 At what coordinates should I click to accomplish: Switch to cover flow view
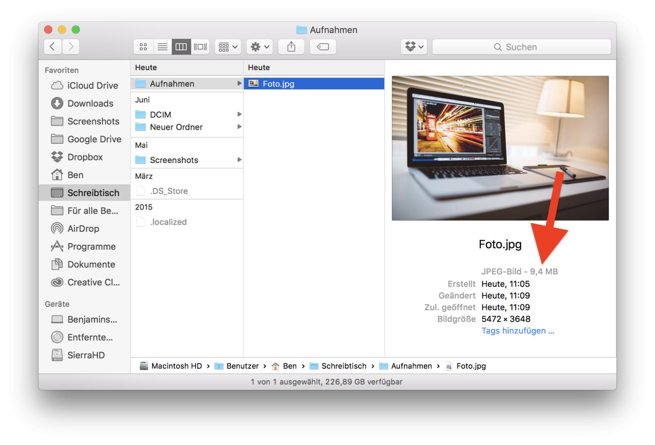(x=200, y=47)
